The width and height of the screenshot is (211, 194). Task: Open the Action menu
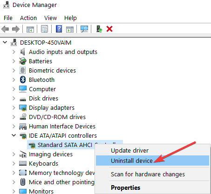pos(28,18)
